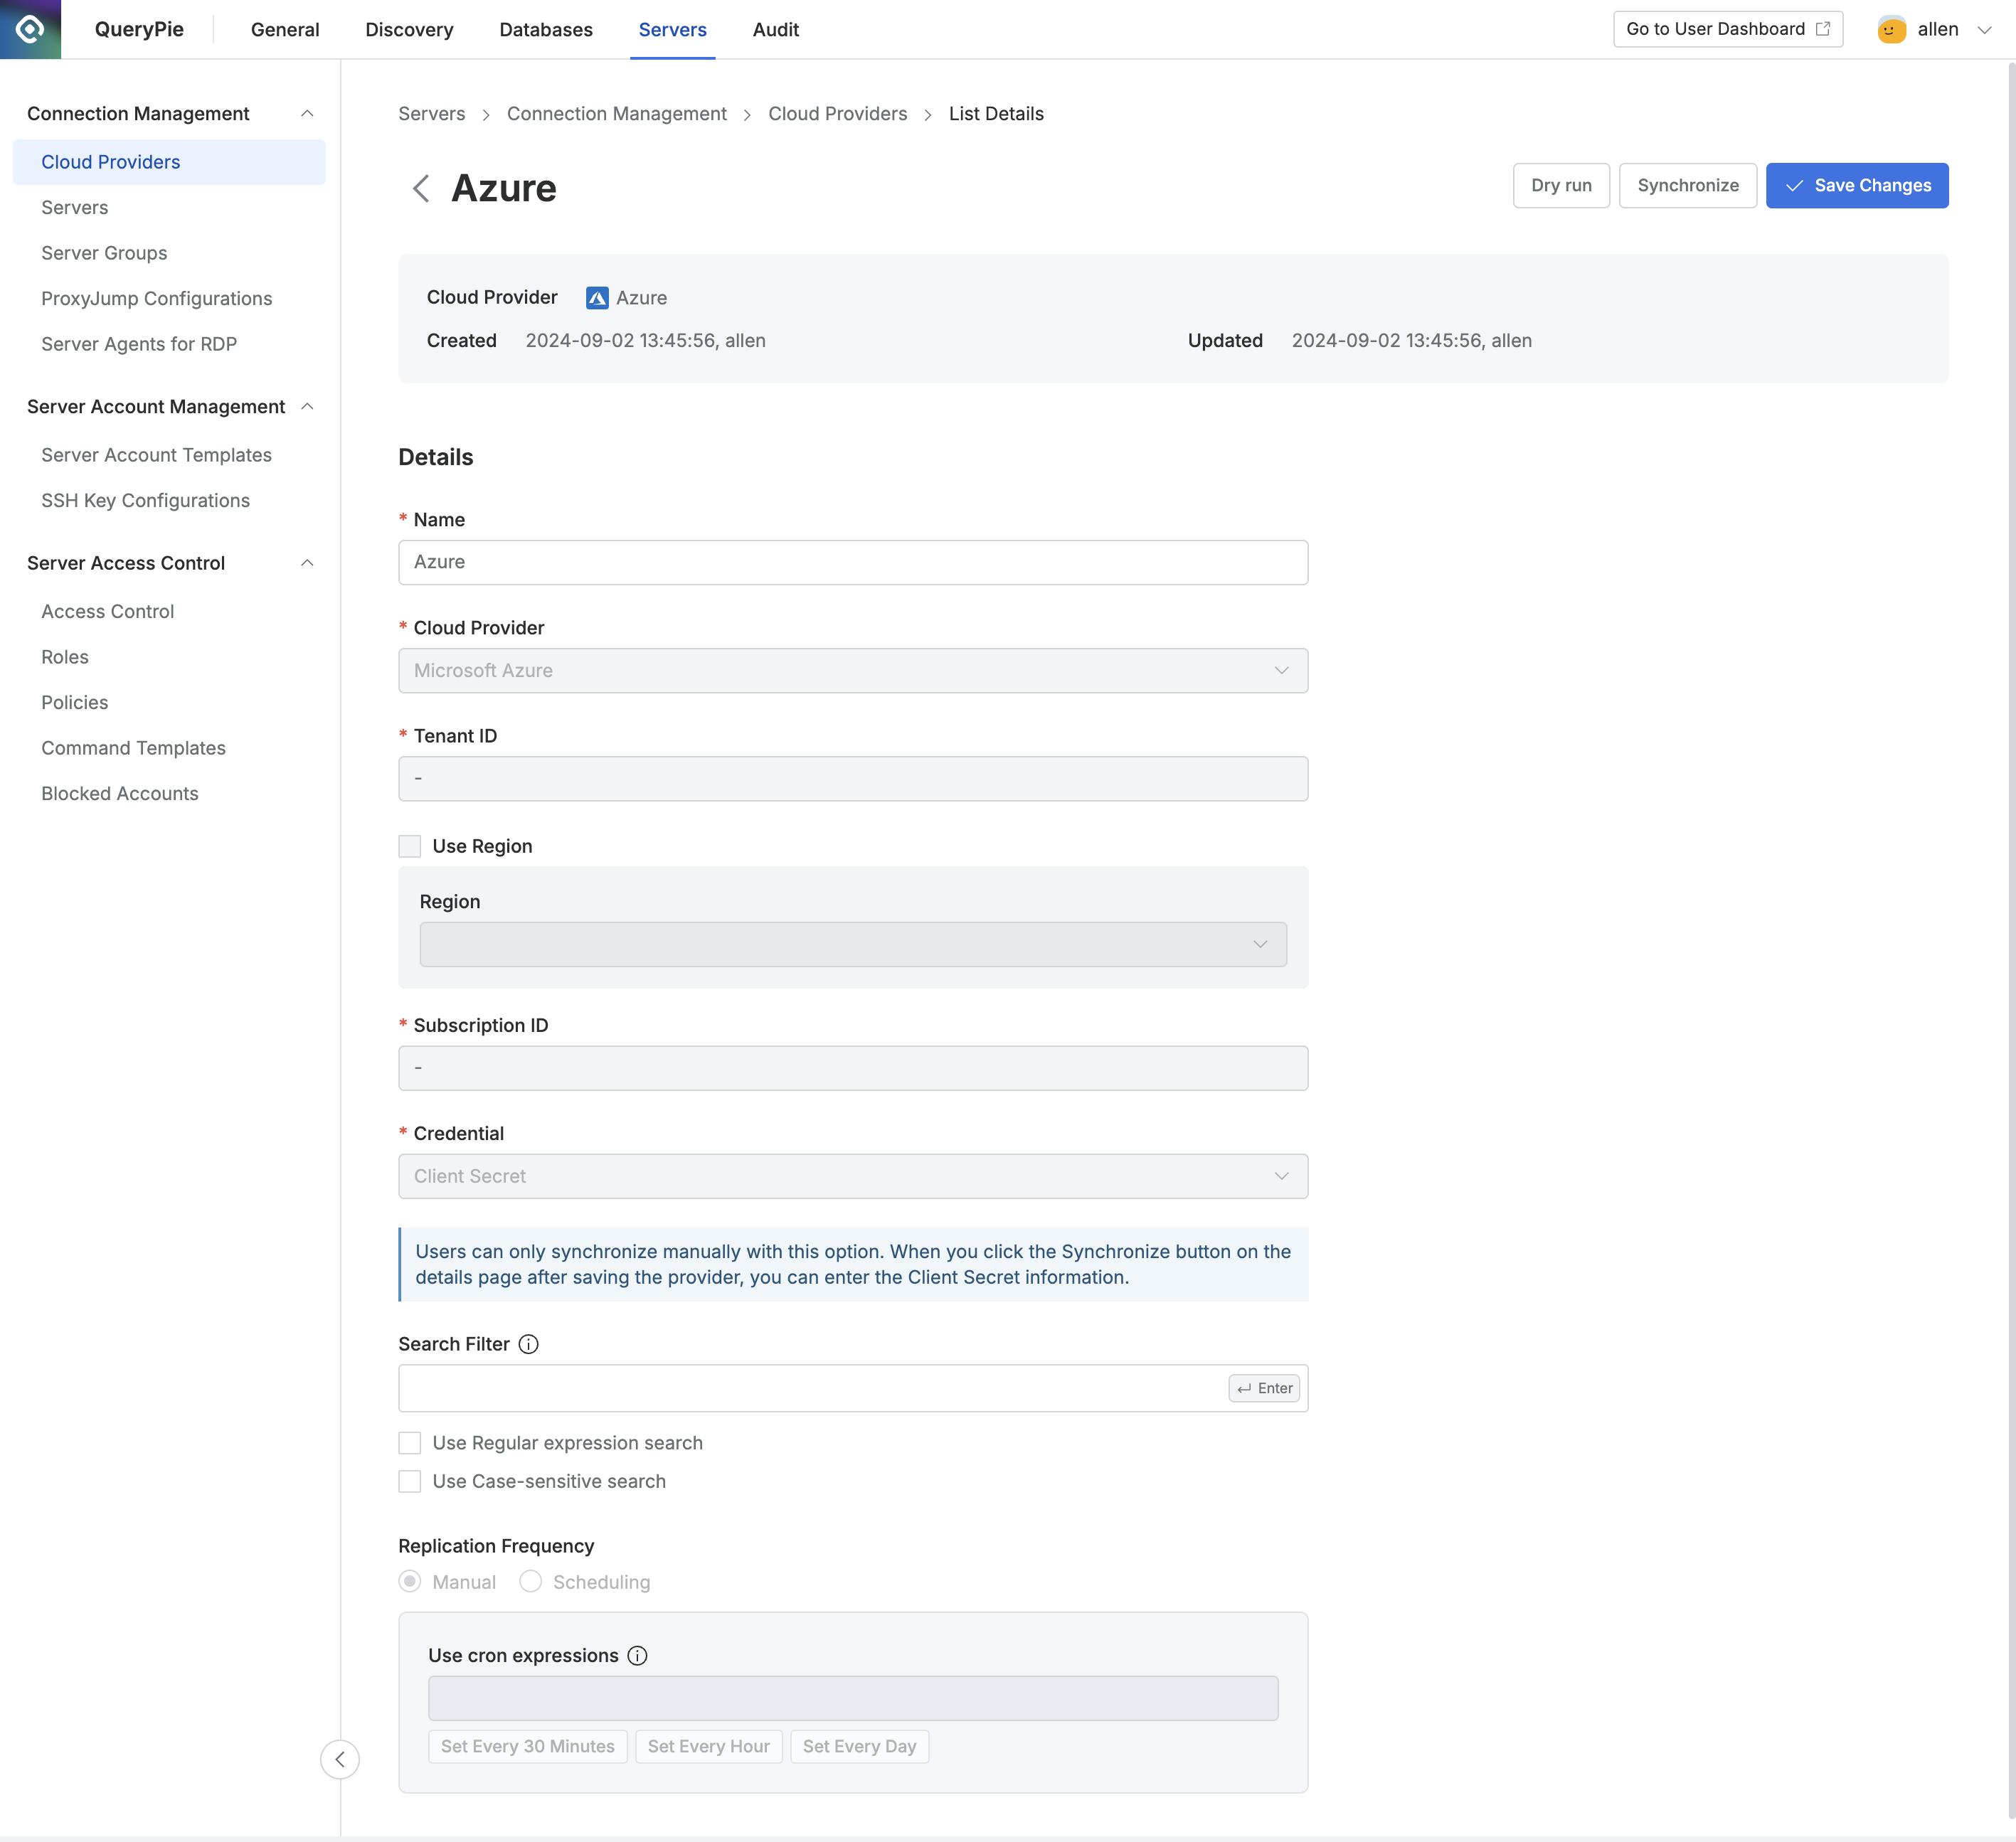Click the cron expressions info icon
This screenshot has height=1842, width=2016.
[637, 1655]
